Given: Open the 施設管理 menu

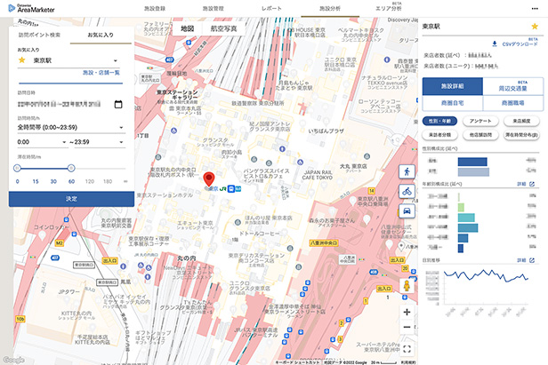Looking at the screenshot, I should (214, 8).
